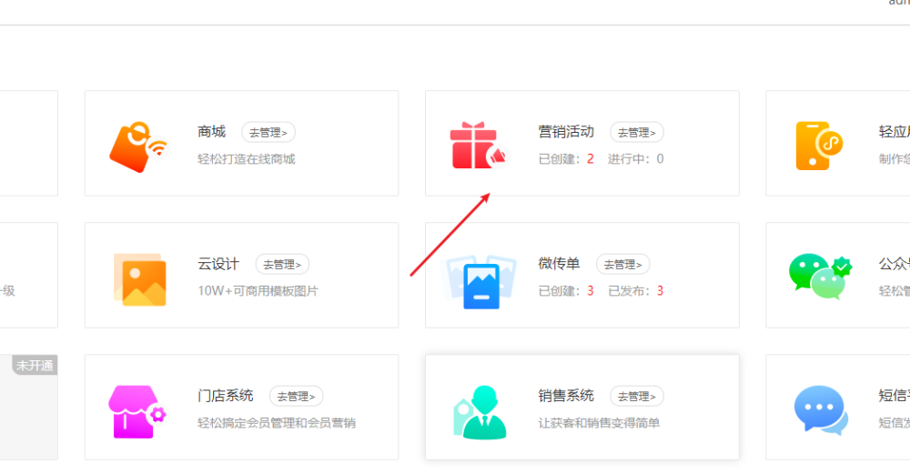Open 去管理 for 云设计
The image size is (910, 474).
pos(282,265)
